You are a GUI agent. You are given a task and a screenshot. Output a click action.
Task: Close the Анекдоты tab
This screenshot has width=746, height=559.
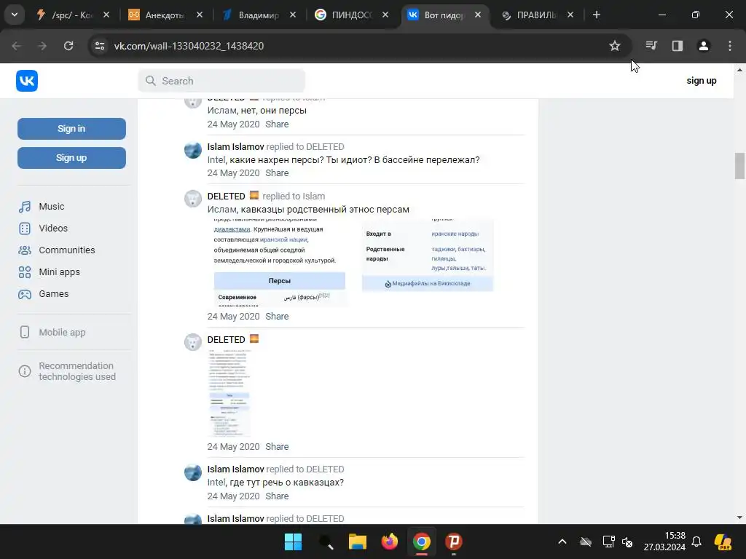200,15
